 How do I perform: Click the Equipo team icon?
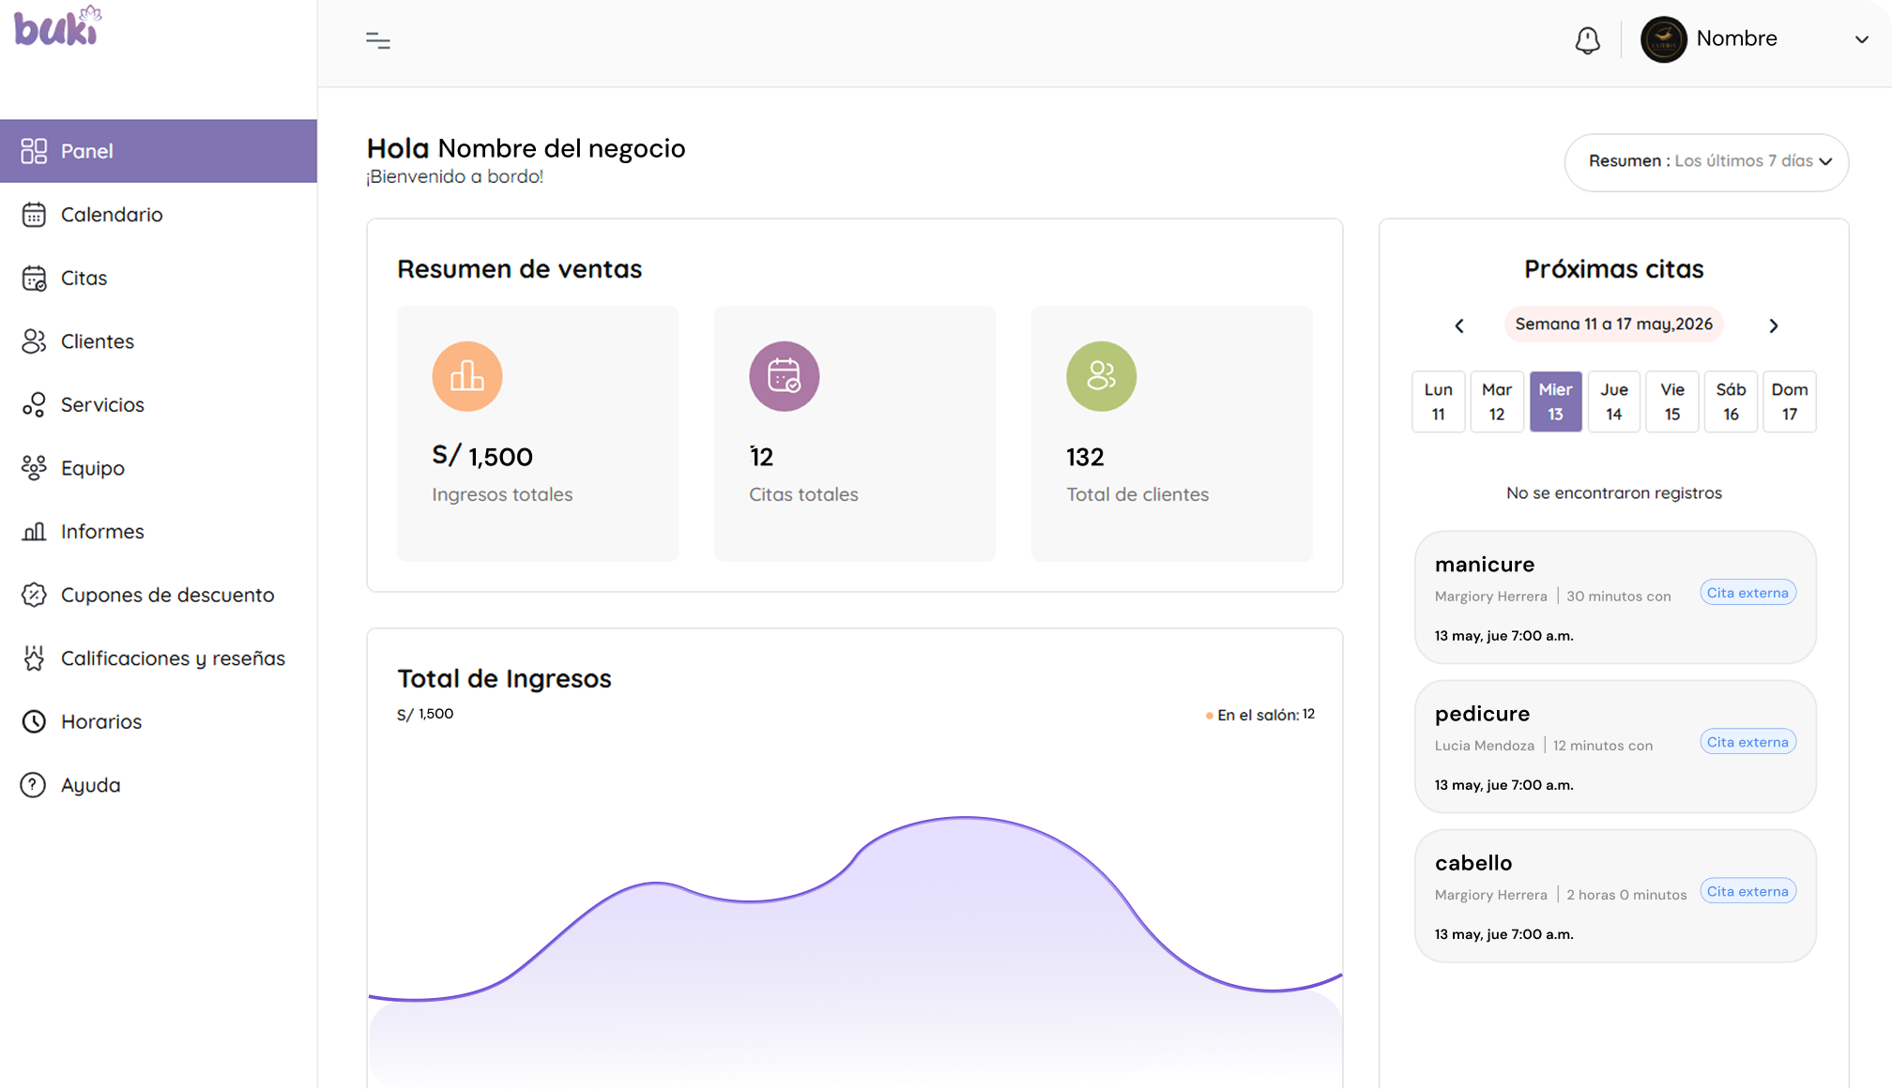pyautogui.click(x=34, y=468)
